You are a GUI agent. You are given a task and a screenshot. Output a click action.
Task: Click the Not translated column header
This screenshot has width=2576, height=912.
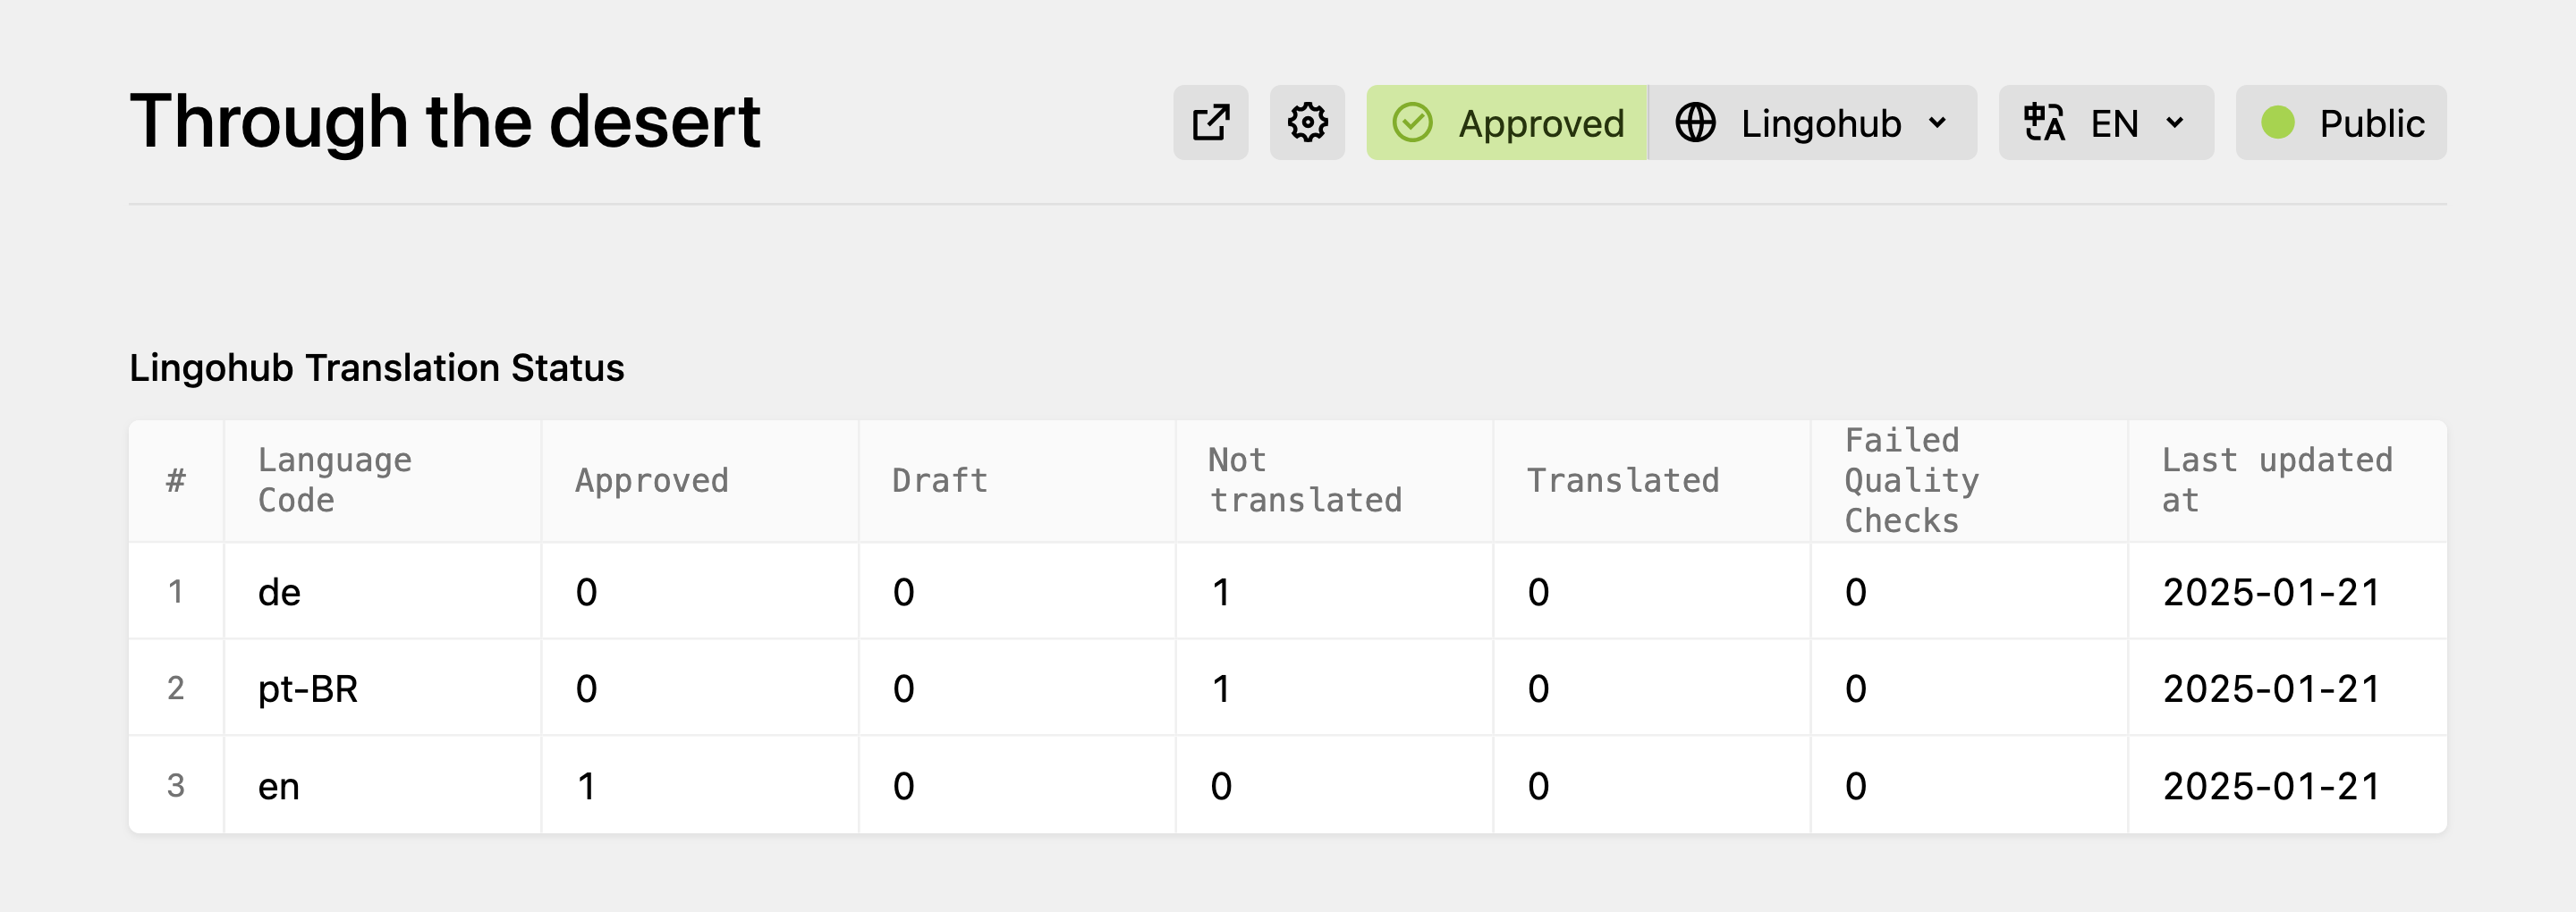tap(1304, 480)
